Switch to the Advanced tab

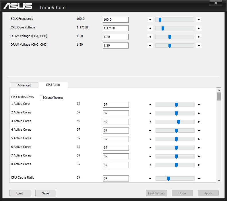coord(24,85)
